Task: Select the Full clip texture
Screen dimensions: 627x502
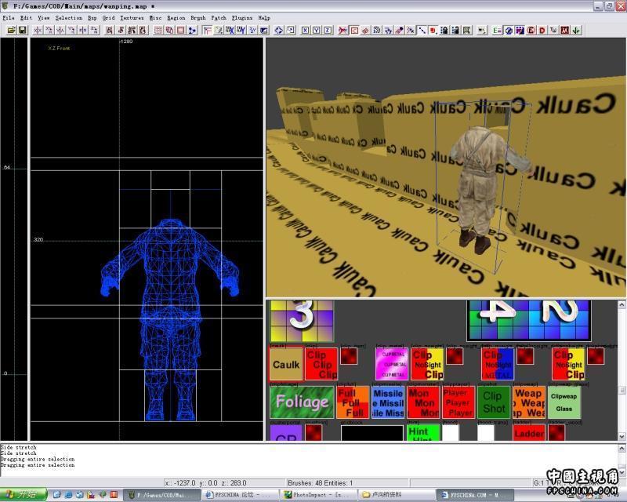Action: click(x=353, y=402)
